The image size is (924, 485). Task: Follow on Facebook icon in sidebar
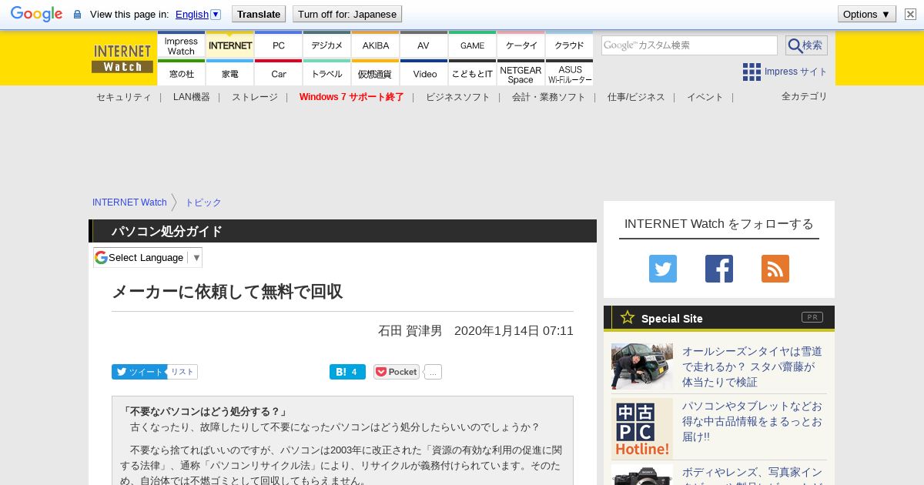719,269
